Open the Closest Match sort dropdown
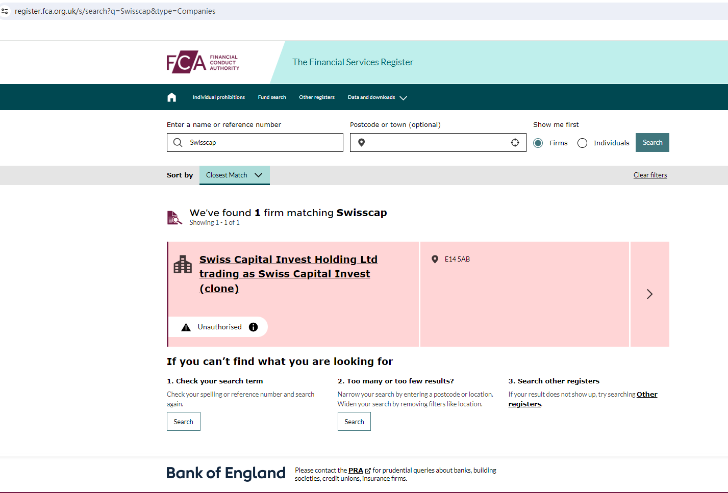This screenshot has height=493, width=728. point(235,175)
